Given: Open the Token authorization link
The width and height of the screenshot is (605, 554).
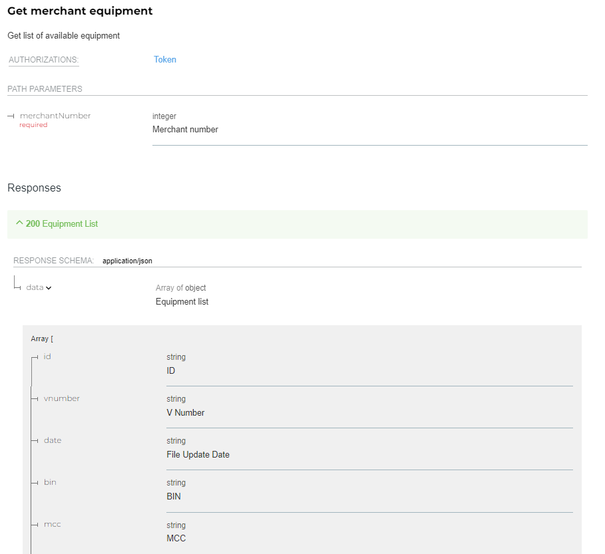Looking at the screenshot, I should [x=165, y=59].
